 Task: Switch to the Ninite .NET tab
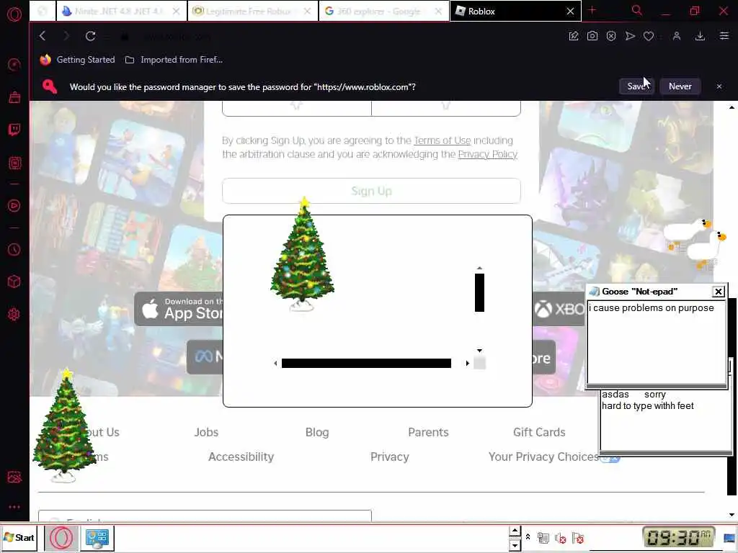pos(121,11)
